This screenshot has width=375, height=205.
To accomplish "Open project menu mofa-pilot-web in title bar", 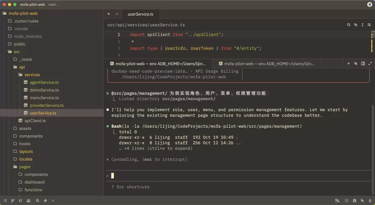I will (32, 5).
